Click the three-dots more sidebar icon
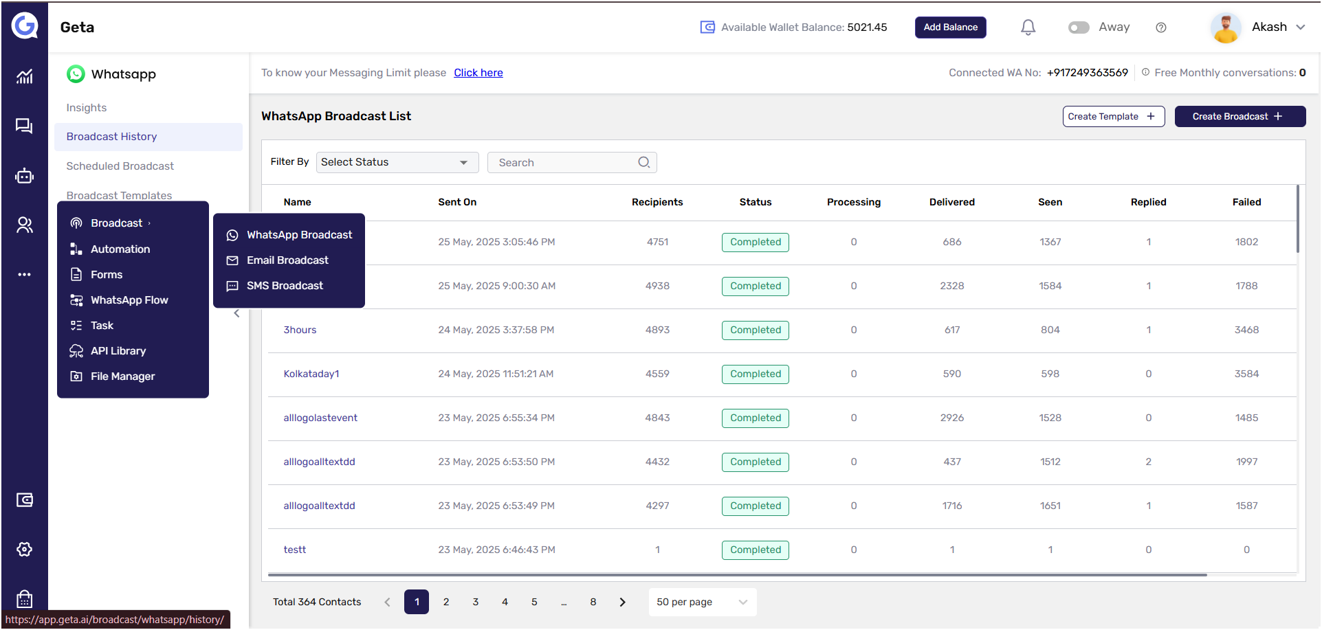 point(25,275)
